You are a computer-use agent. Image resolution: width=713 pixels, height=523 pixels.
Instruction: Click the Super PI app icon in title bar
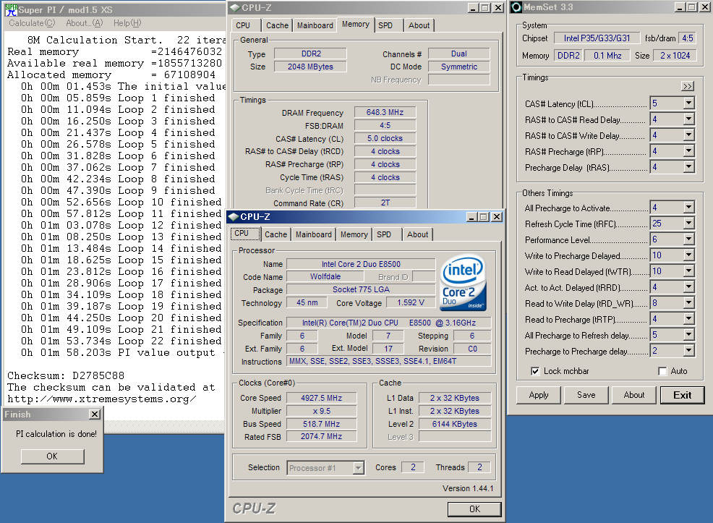(11, 9)
